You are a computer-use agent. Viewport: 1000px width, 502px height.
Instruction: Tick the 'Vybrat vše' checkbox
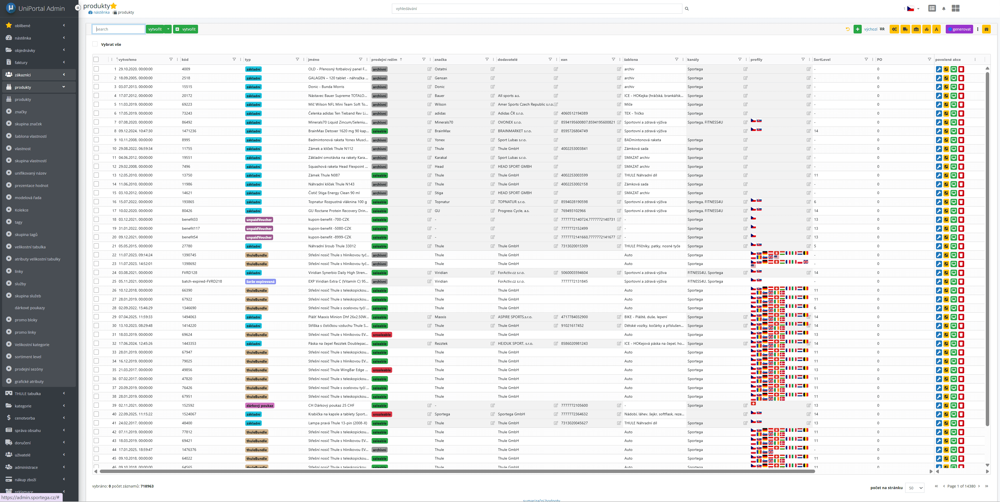point(95,44)
